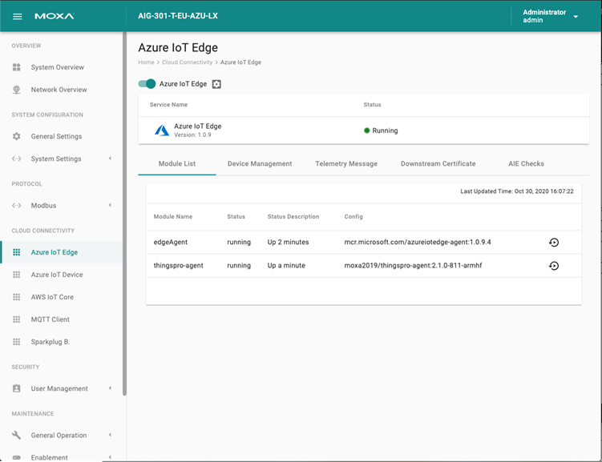Click the Config column header

[354, 217]
